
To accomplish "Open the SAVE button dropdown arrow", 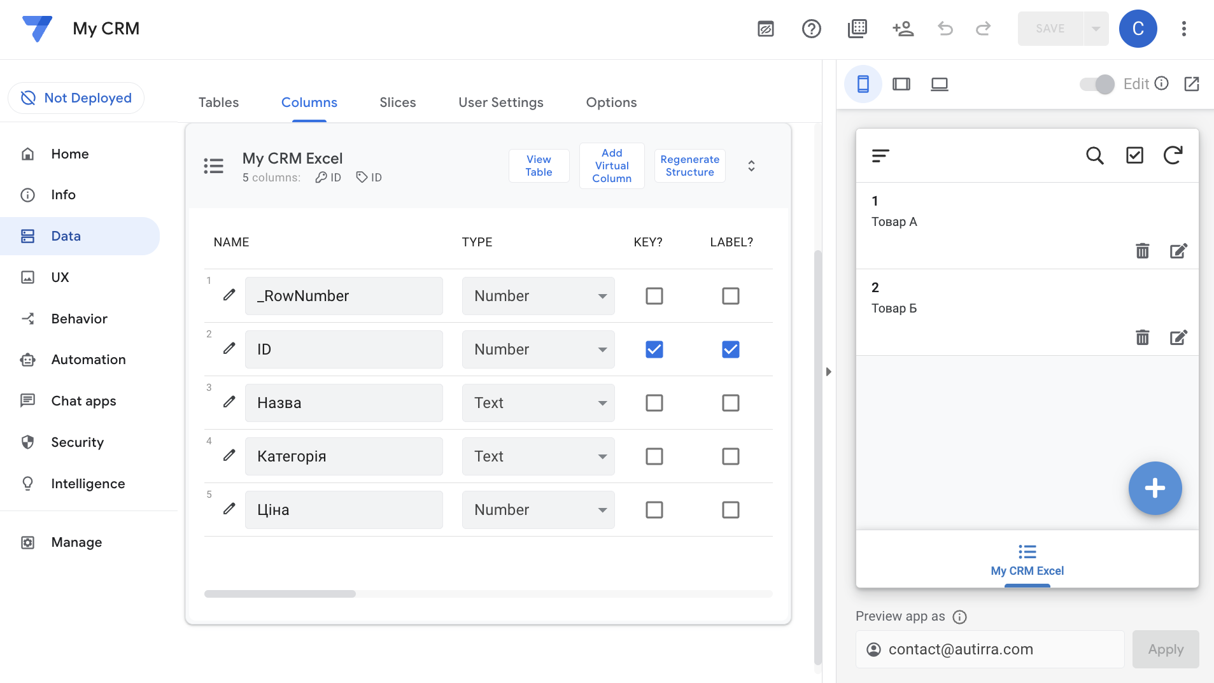I will [1096, 29].
